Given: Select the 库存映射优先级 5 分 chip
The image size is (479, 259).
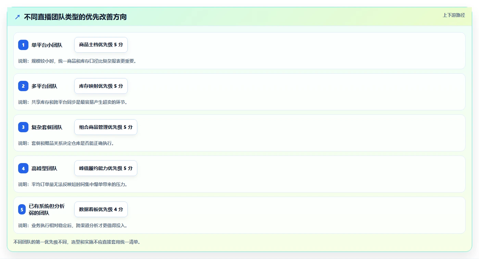Looking at the screenshot, I should 101,86.
